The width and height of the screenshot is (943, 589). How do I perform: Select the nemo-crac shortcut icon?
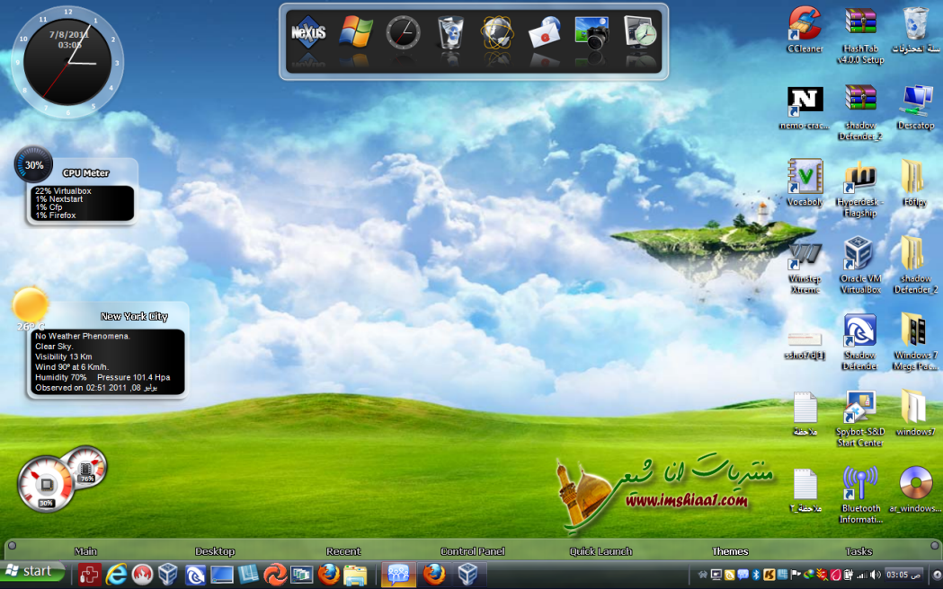point(805,108)
